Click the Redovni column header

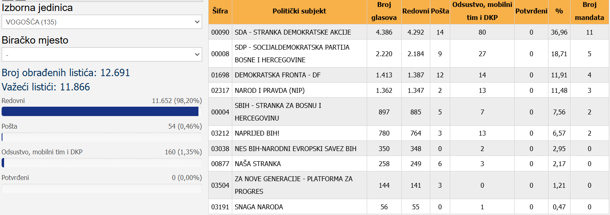click(416, 11)
